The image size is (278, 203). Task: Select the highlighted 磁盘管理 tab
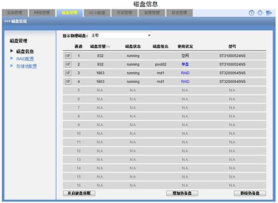point(69,13)
